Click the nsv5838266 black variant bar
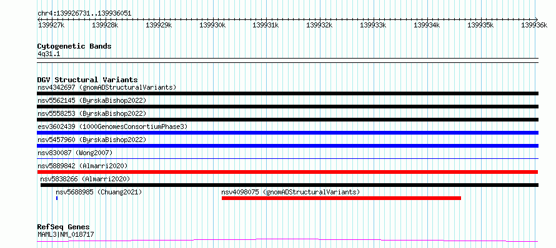The image size is (556, 248). [x=290, y=185]
